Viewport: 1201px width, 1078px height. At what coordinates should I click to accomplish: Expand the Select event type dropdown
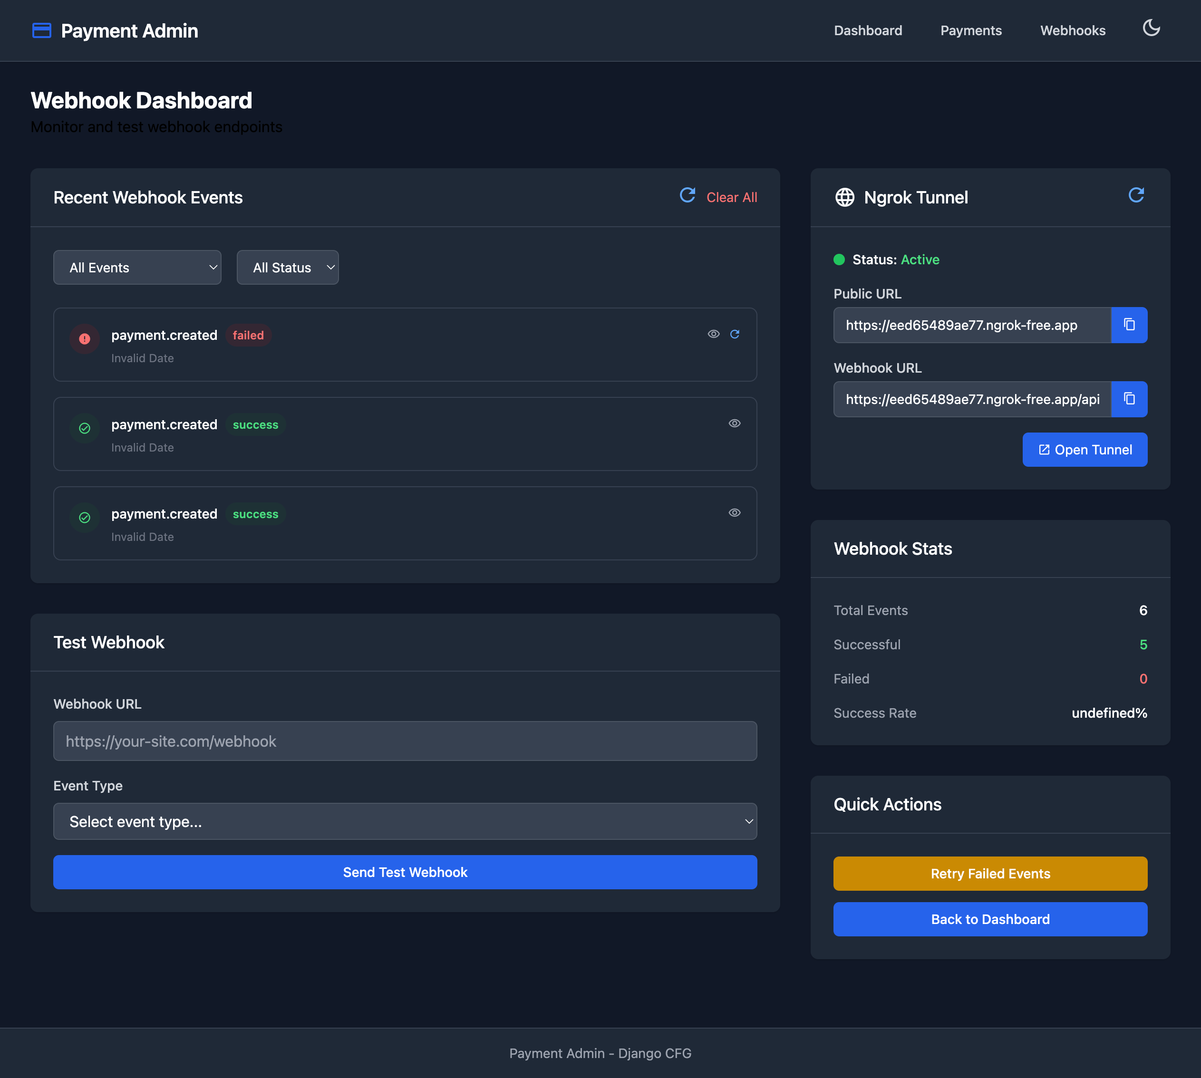pyautogui.click(x=405, y=821)
